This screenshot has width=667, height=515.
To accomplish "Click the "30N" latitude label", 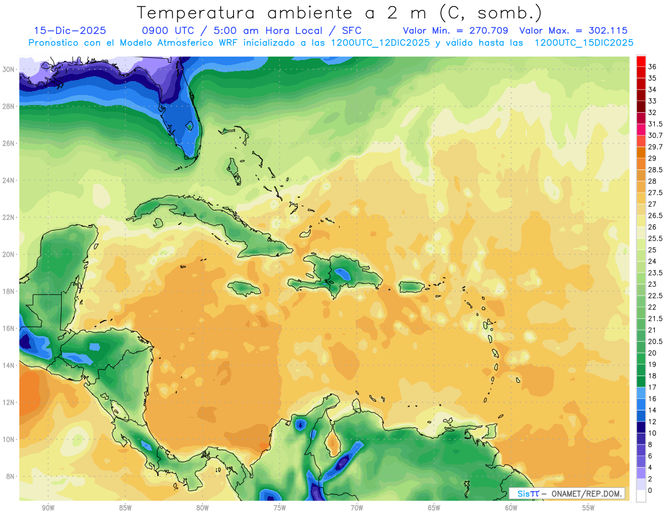I will (x=9, y=69).
